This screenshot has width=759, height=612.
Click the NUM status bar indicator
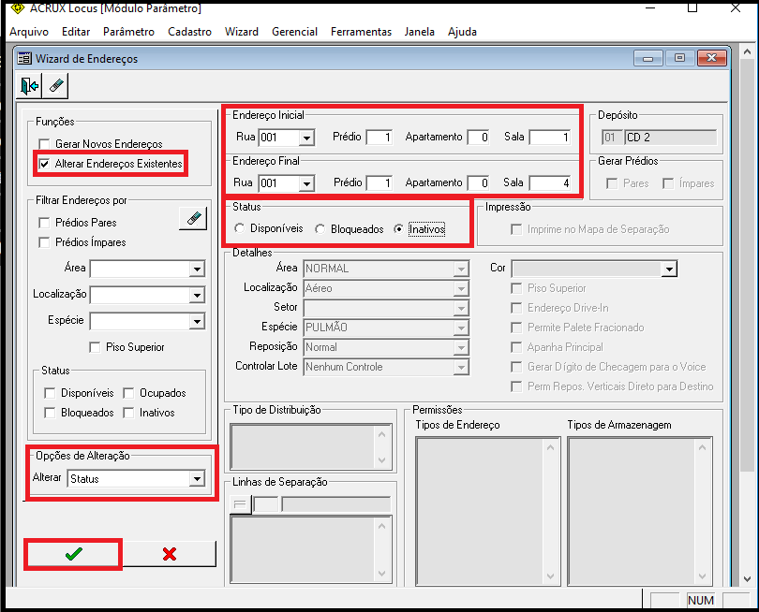tap(700, 601)
